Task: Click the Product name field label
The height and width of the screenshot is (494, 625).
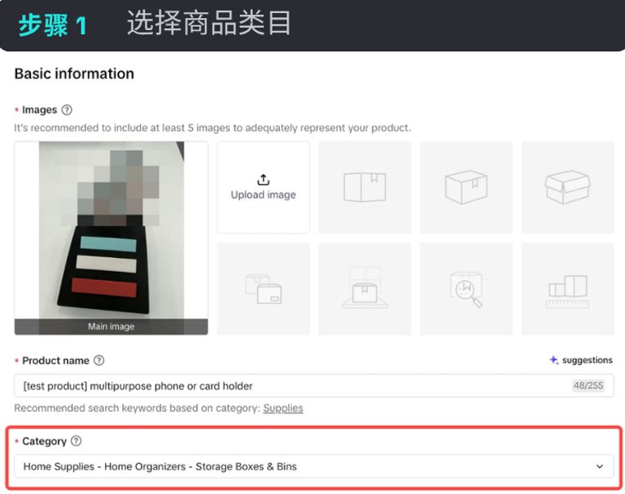Action: [x=55, y=361]
